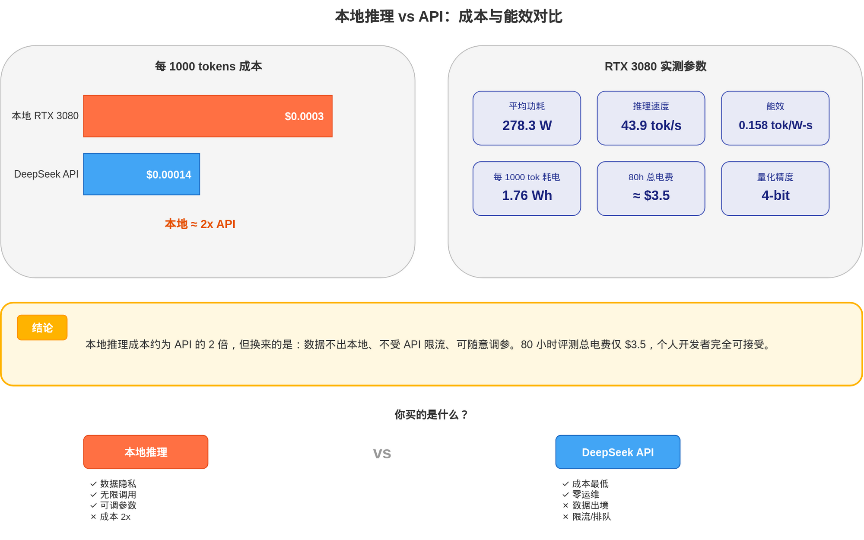Select the 量化精度 4-bit card
The width and height of the screenshot is (864, 540).
775,189
